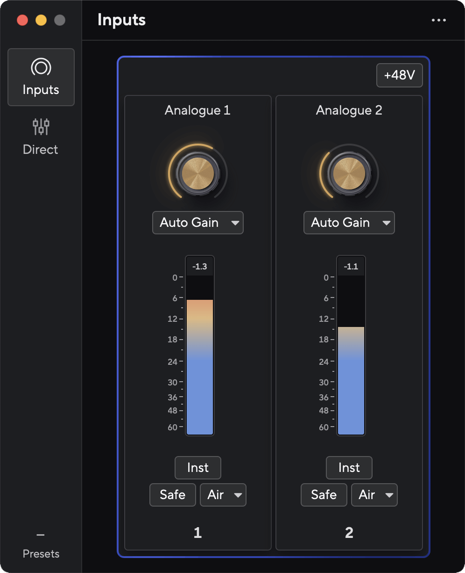Open the Inputs tab in sidebar
Image resolution: width=465 pixels, height=573 pixels.
click(x=41, y=77)
